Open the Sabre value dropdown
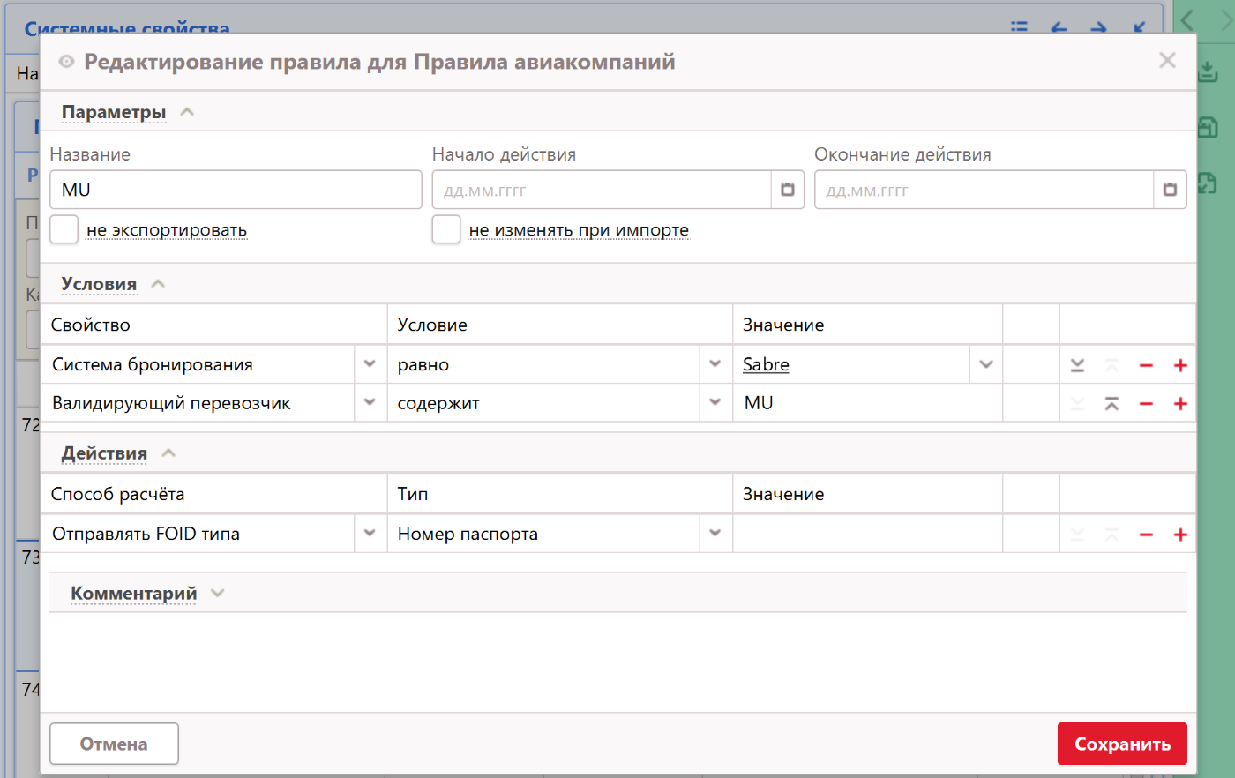Image resolution: width=1235 pixels, height=778 pixels. 985,364
